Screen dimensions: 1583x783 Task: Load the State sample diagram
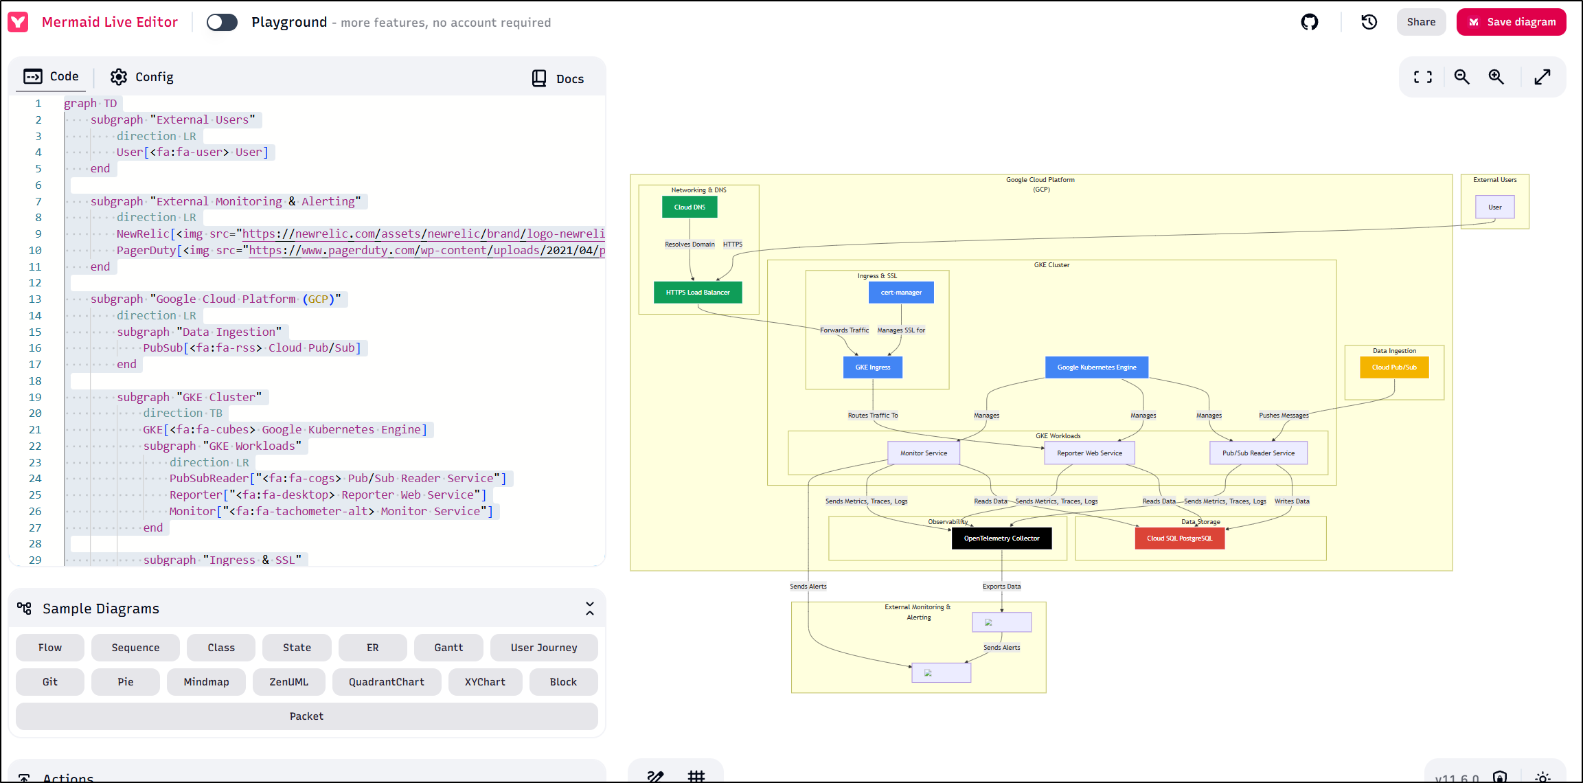pos(297,648)
